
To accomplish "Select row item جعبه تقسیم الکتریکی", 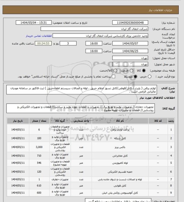I will coord(120,172).
